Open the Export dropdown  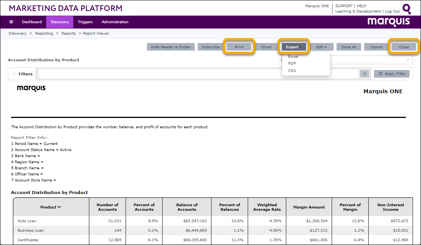click(294, 47)
